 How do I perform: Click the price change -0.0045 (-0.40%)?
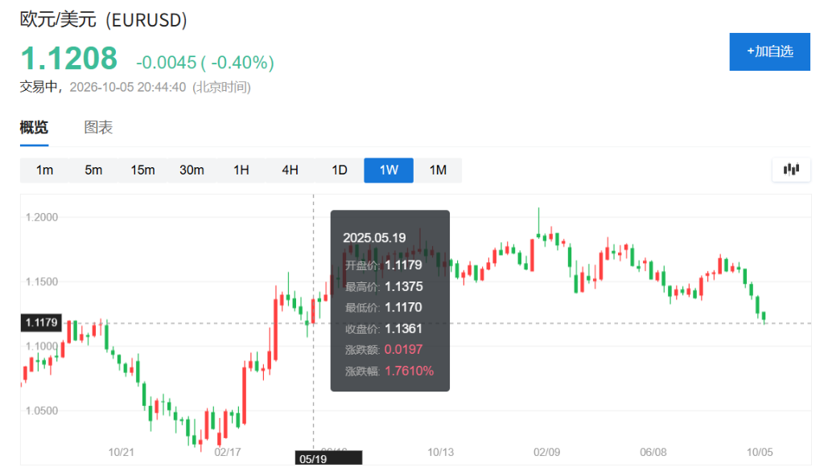(205, 63)
